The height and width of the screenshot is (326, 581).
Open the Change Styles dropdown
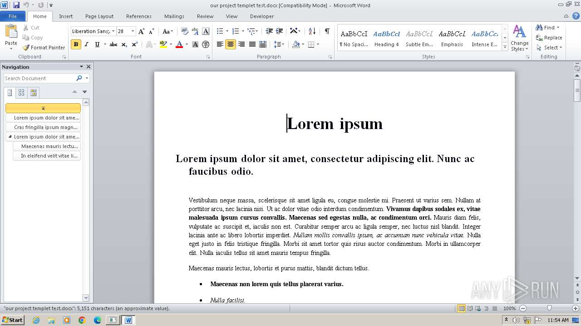point(520,38)
